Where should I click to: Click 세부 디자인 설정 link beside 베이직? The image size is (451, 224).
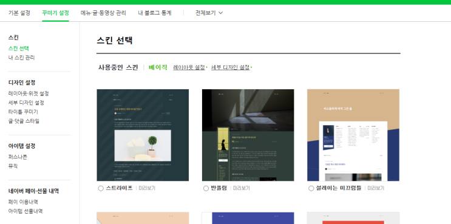pyautogui.click(x=231, y=67)
